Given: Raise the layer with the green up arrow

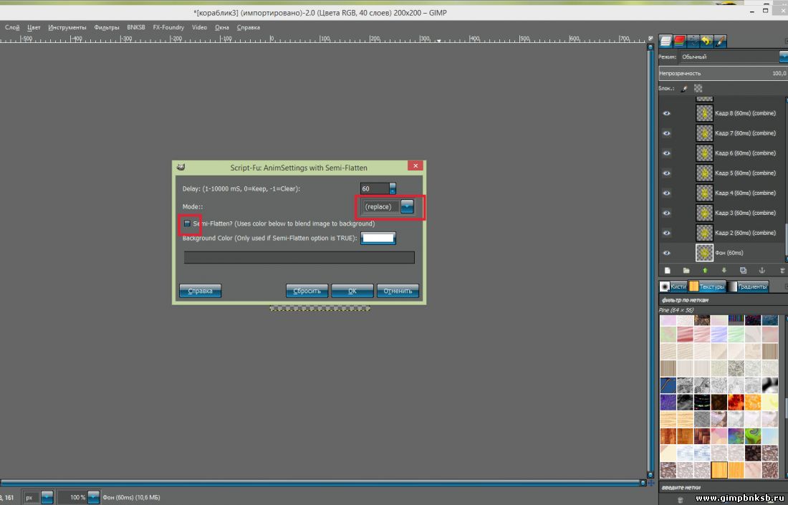Looking at the screenshot, I should [x=705, y=270].
